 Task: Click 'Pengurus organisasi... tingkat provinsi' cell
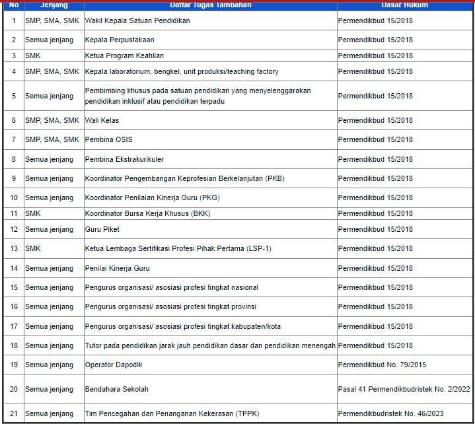211,306
